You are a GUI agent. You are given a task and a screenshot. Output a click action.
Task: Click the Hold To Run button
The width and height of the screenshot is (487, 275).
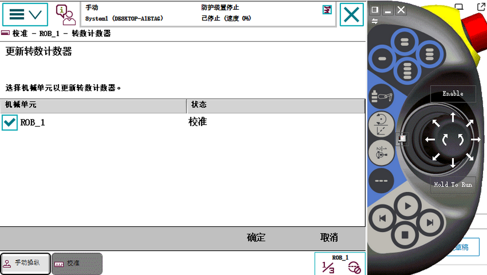tap(453, 184)
